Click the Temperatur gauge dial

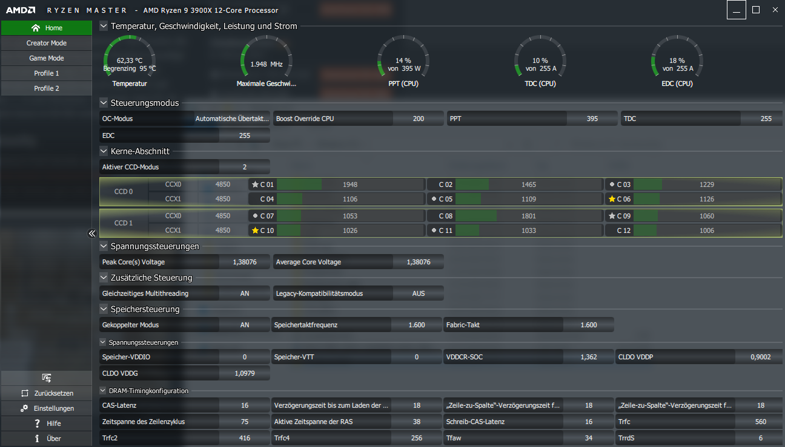129,58
